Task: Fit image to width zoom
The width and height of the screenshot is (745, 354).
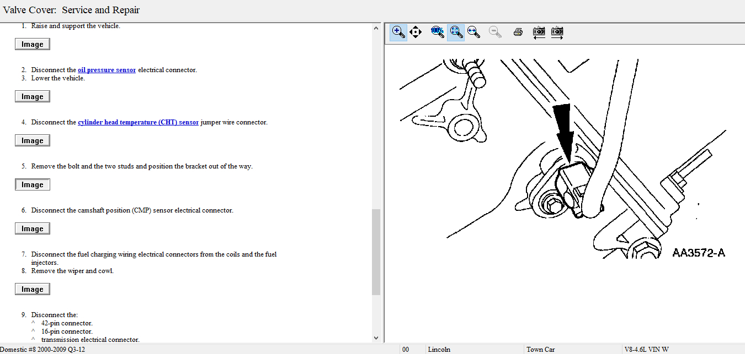Action: (x=473, y=32)
